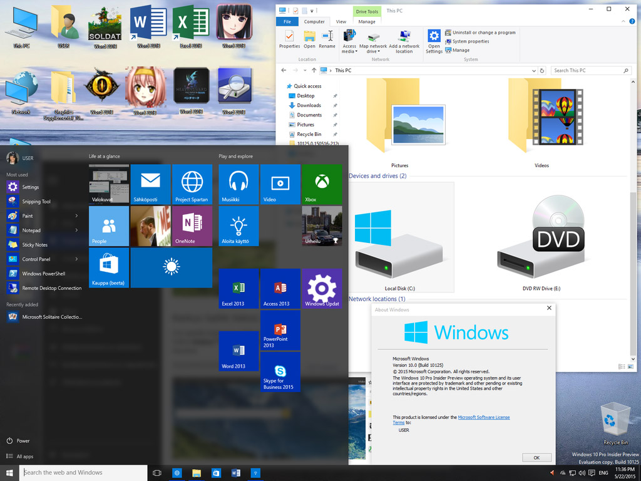Open the volume icon in the system tray
Image resolution: width=641 pixels, height=481 pixels.
(x=582, y=473)
